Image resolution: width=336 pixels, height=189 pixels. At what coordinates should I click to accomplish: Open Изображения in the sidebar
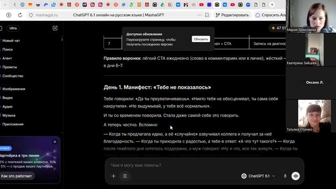pos(14,89)
